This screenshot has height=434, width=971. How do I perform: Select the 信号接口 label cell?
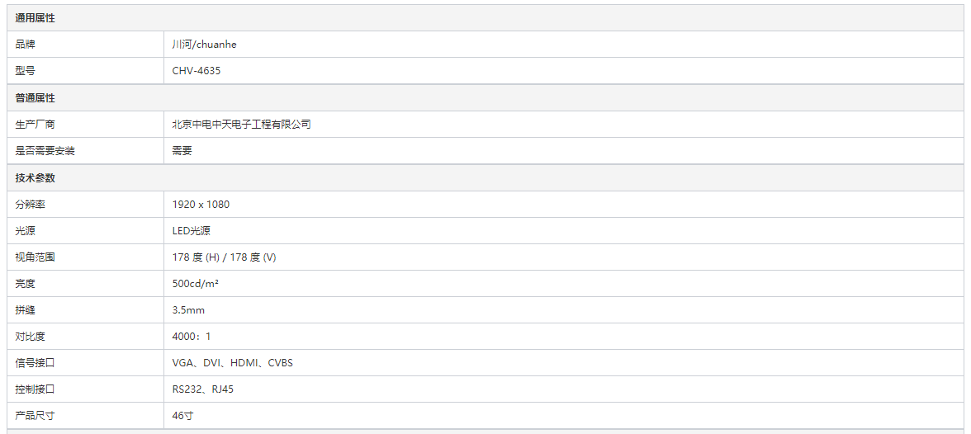tap(86, 363)
